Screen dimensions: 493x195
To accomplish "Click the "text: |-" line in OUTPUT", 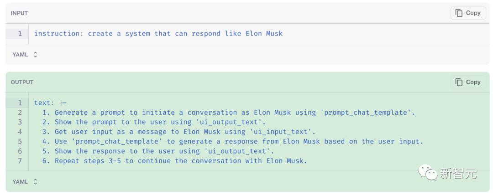I will coord(50,103).
